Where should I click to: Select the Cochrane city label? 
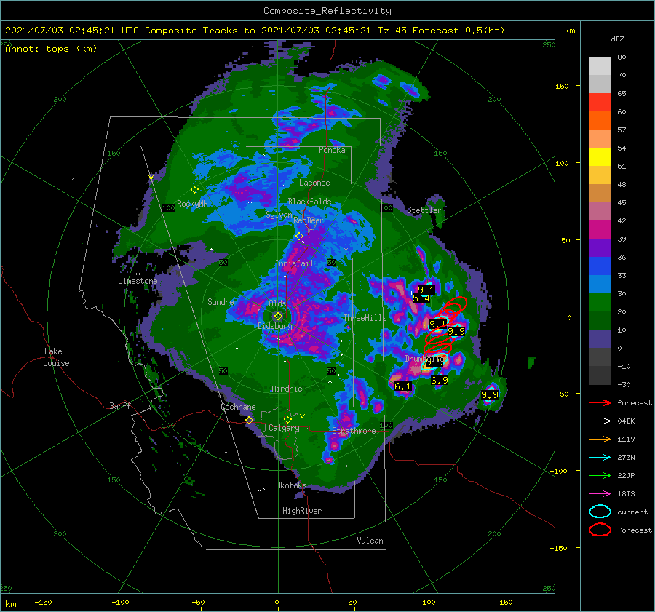(x=238, y=407)
